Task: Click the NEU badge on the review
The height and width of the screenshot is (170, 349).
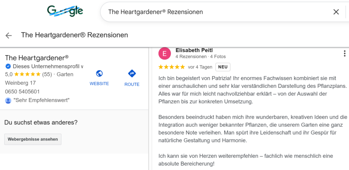Action: [x=223, y=67]
